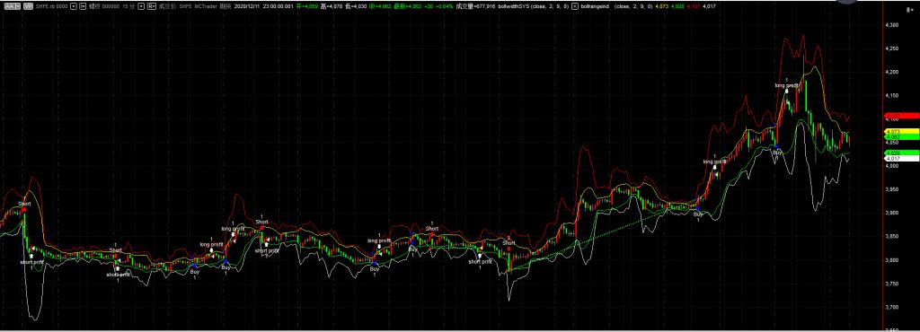This screenshot has width=920, height=332.
Task: Select the bollrangeind indicator label
Action: [595, 6]
